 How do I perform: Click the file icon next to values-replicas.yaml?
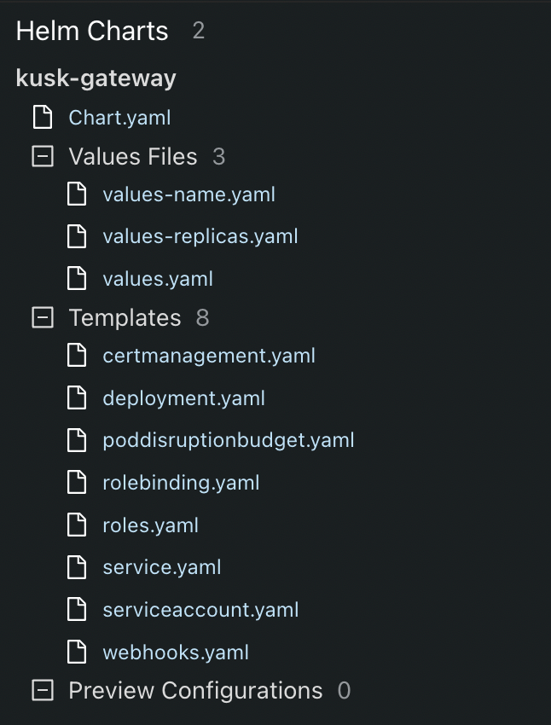pyautogui.click(x=77, y=236)
